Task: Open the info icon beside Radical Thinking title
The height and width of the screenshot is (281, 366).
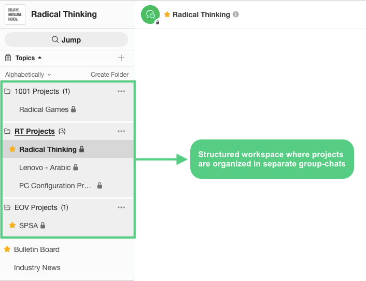Action: point(236,14)
